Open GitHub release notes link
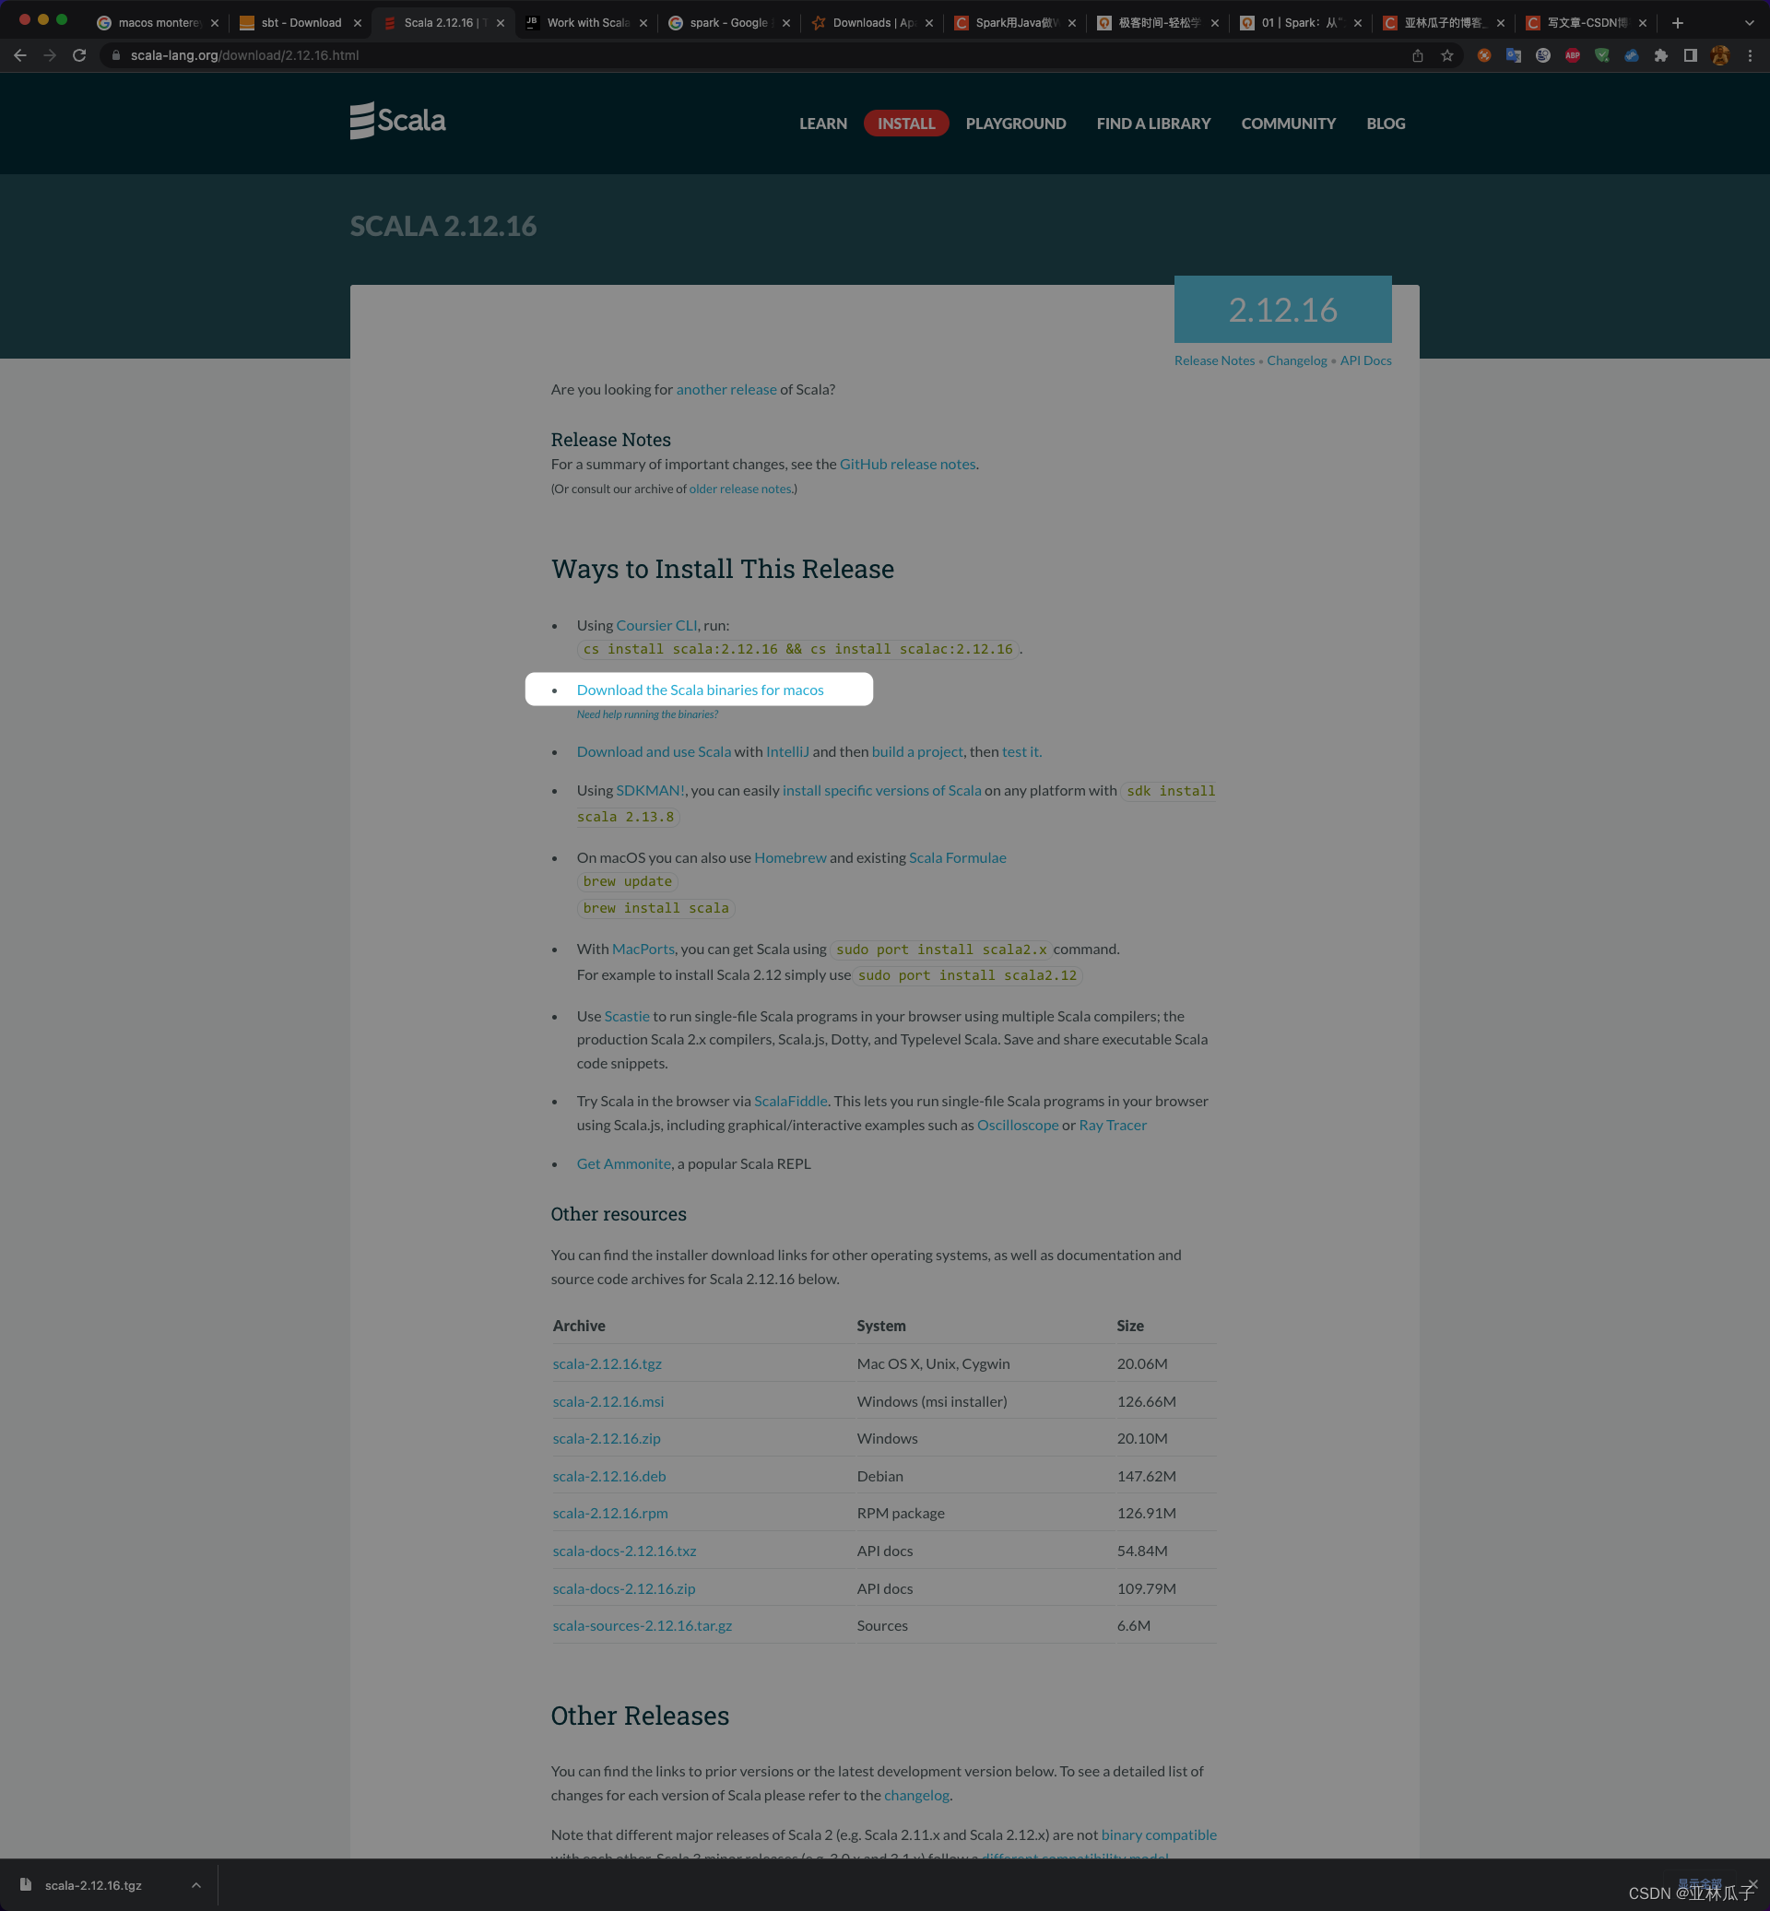1770x1911 pixels. [x=907, y=465]
